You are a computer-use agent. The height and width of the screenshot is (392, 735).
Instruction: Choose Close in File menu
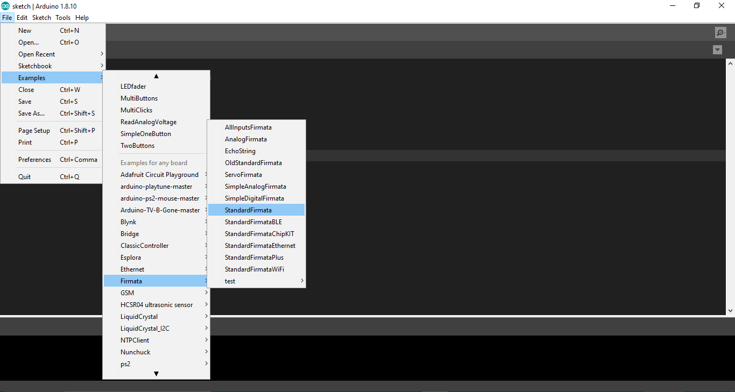(53, 90)
